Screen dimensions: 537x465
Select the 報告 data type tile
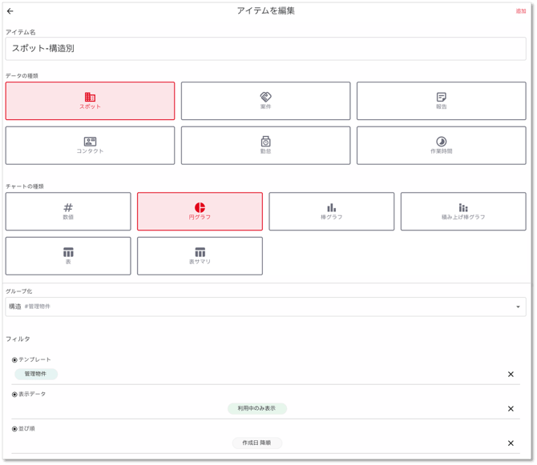click(441, 101)
